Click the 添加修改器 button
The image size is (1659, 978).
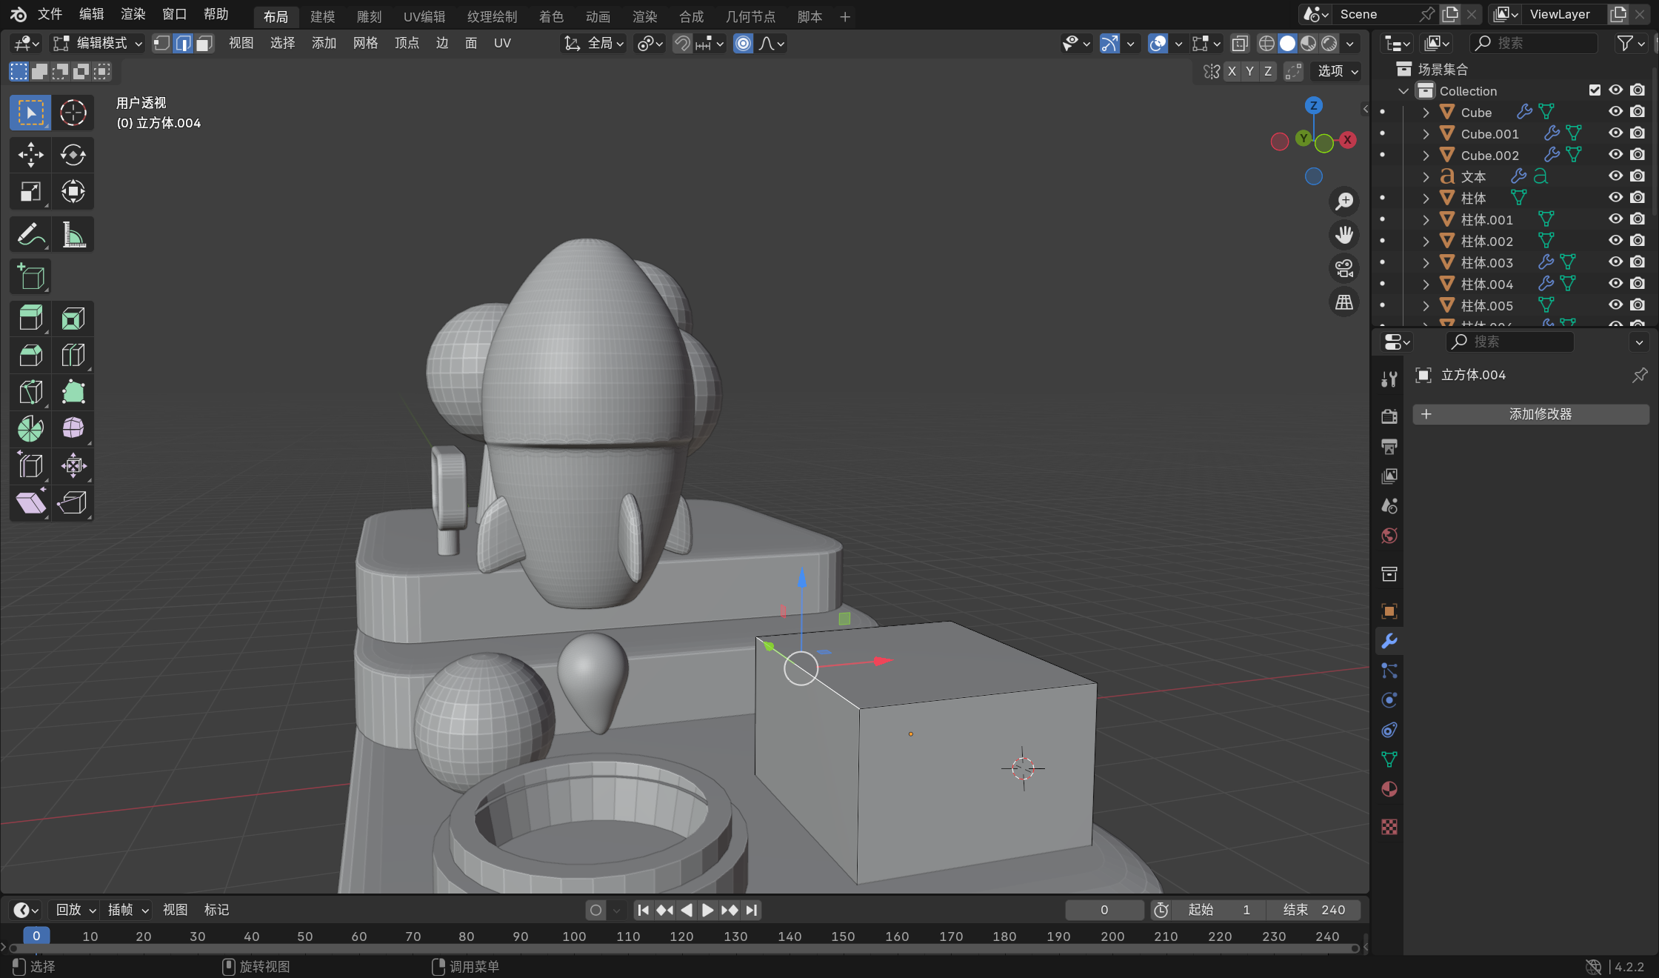(1531, 414)
